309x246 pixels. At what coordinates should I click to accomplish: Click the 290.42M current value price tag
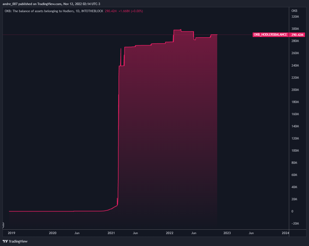pyautogui.click(x=297, y=35)
